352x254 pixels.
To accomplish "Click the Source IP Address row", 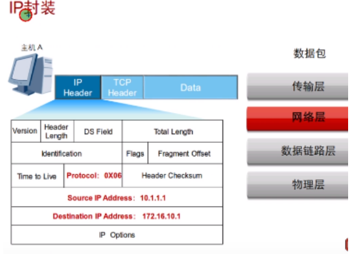I will coord(117,197).
